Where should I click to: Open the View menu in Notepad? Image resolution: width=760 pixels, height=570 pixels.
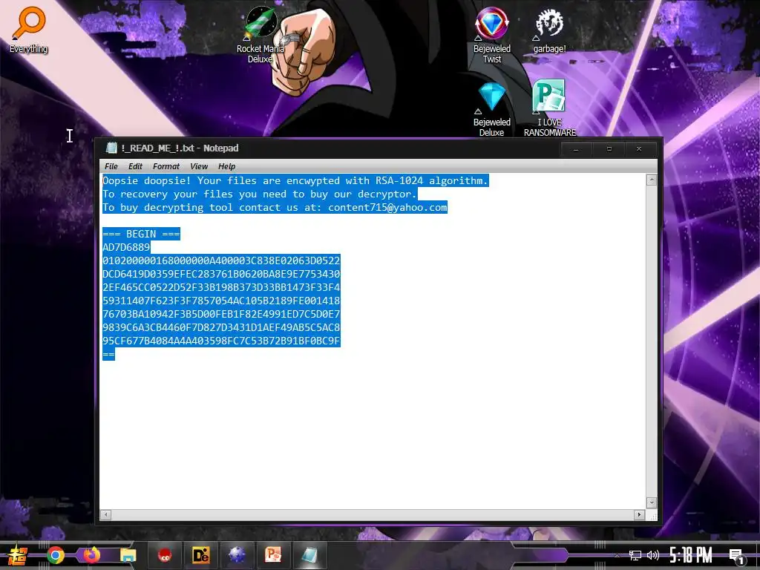pos(199,166)
